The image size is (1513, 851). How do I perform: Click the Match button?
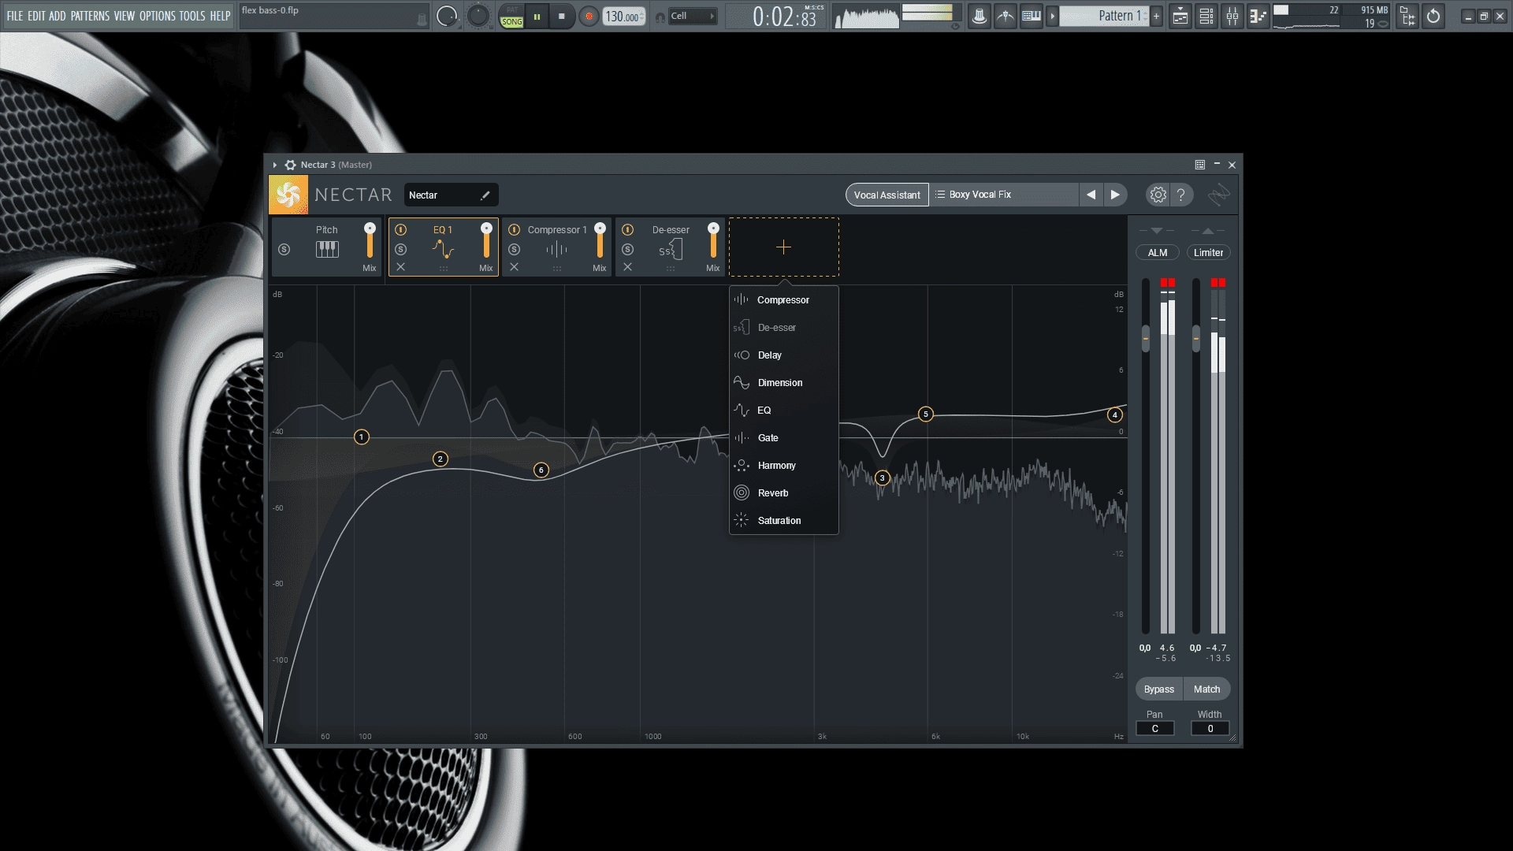pyautogui.click(x=1206, y=689)
